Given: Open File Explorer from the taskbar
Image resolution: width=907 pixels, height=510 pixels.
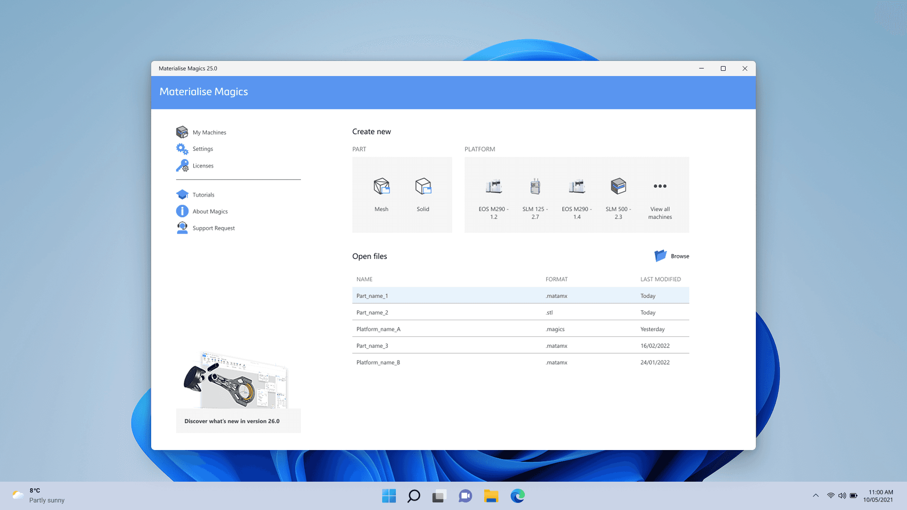Looking at the screenshot, I should coord(491,496).
